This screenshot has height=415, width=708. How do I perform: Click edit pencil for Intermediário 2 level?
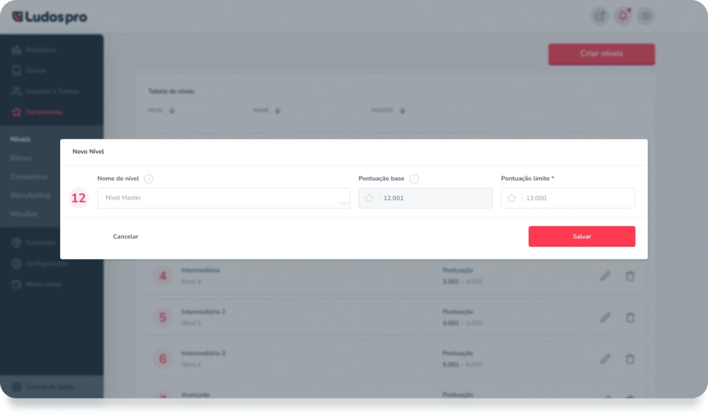[x=605, y=317]
